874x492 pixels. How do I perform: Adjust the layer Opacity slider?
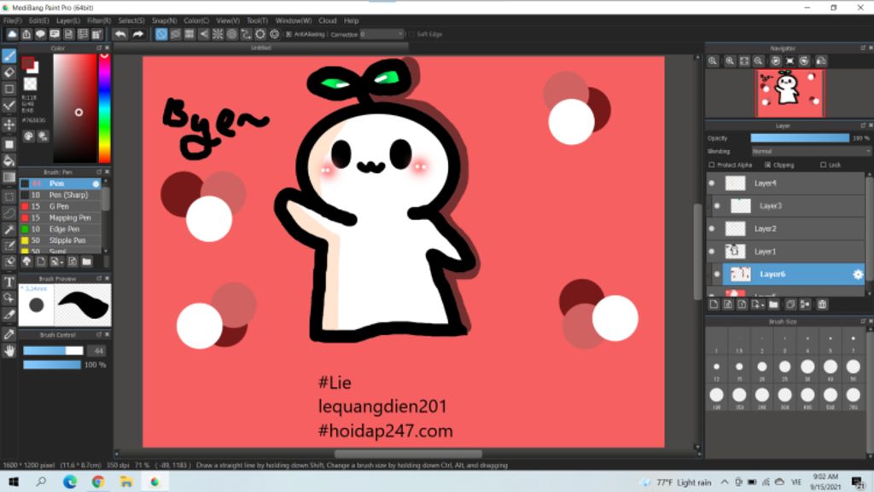point(800,138)
